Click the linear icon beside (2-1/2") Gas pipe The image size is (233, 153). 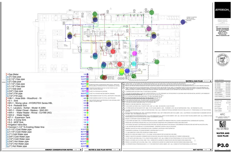pyautogui.click(x=7, y=79)
